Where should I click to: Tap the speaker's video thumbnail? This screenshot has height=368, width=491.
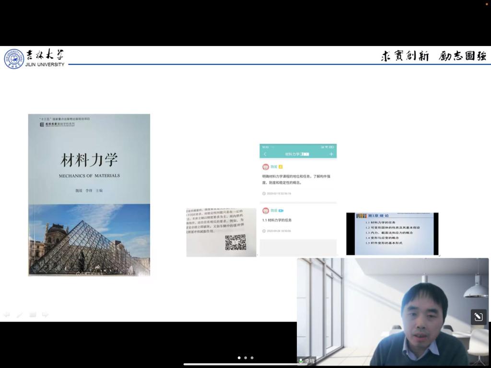[x=392, y=312]
